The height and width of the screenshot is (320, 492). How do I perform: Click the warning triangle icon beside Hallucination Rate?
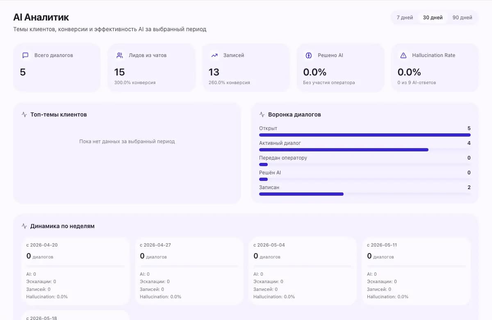pos(403,55)
